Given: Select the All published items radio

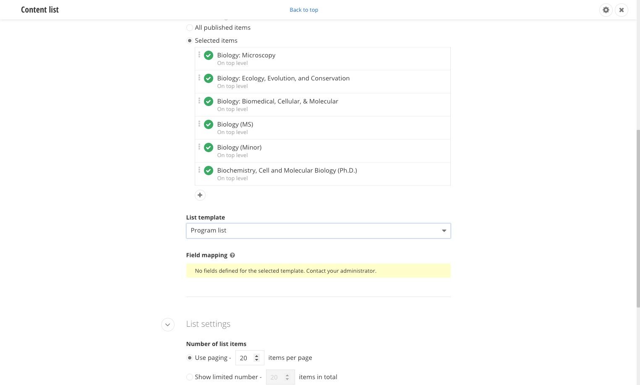Looking at the screenshot, I should coord(190,28).
